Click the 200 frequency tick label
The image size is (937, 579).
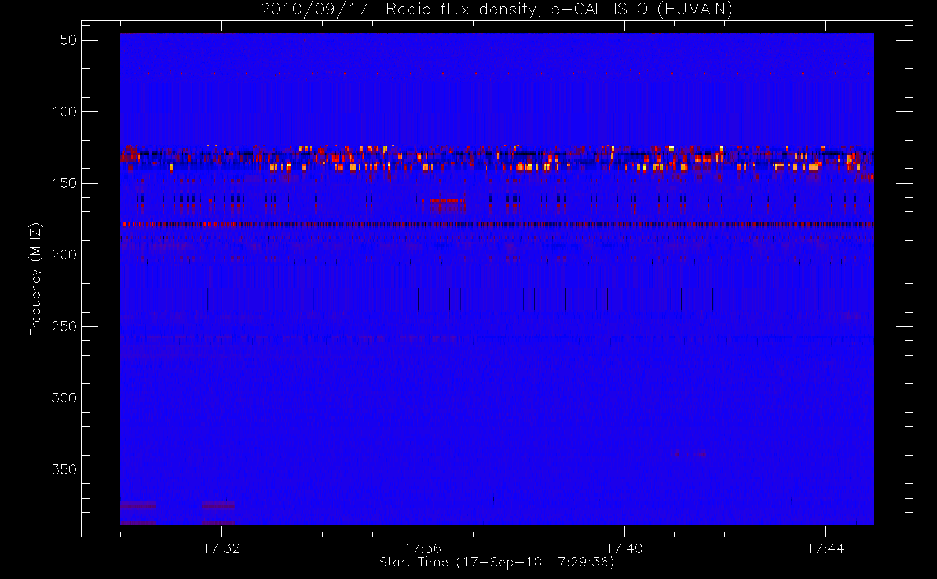pyautogui.click(x=64, y=255)
